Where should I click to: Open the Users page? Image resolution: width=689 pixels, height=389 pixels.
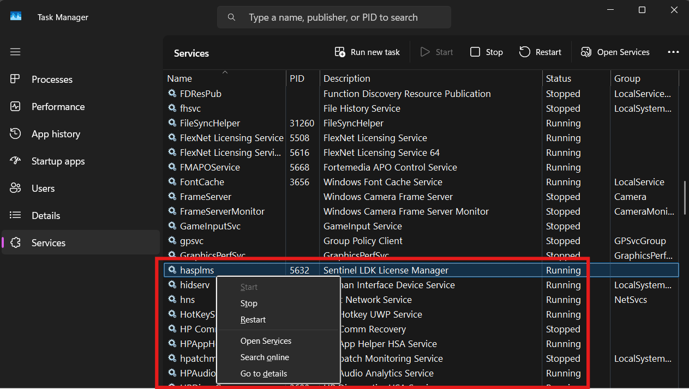(x=43, y=189)
